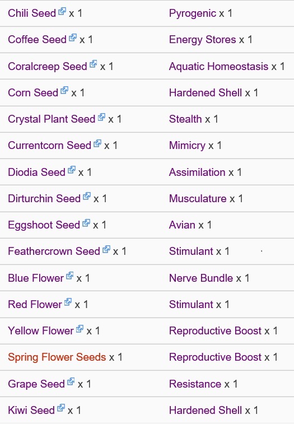Image resolution: width=294 pixels, height=424 pixels.
Task: Open external icon next to Crystal Plant Seed
Action: [x=101, y=117]
